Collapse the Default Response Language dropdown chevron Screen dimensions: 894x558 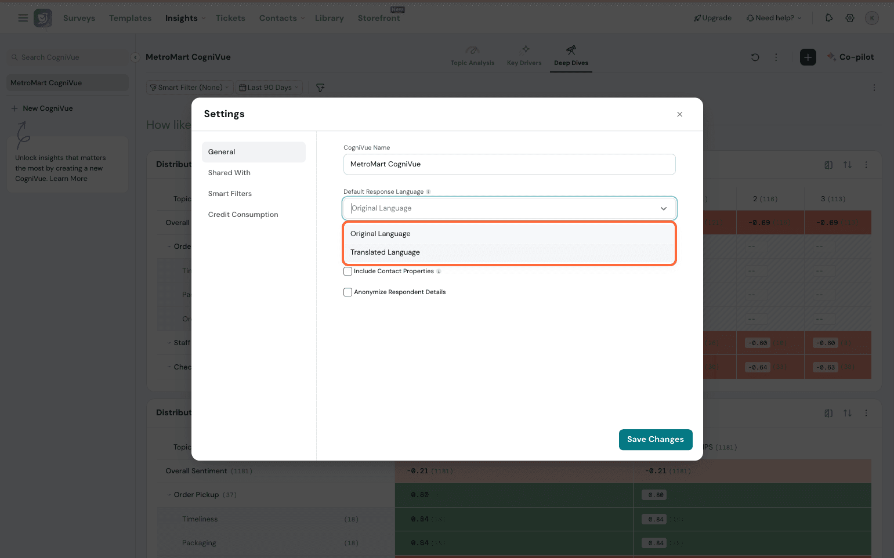[663, 209]
